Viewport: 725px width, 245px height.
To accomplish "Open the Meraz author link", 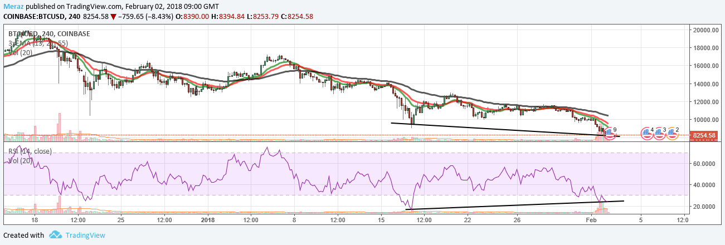I will pos(13,6).
